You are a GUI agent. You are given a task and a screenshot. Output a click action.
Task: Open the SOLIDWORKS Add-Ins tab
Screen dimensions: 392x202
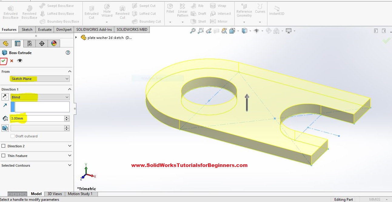point(94,30)
